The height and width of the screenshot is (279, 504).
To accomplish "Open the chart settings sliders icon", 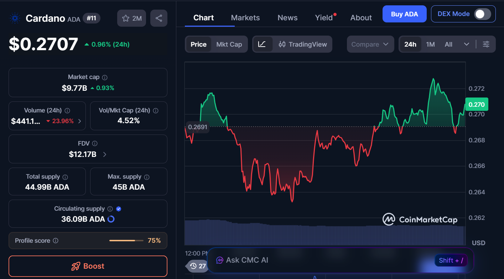I will click(x=486, y=44).
